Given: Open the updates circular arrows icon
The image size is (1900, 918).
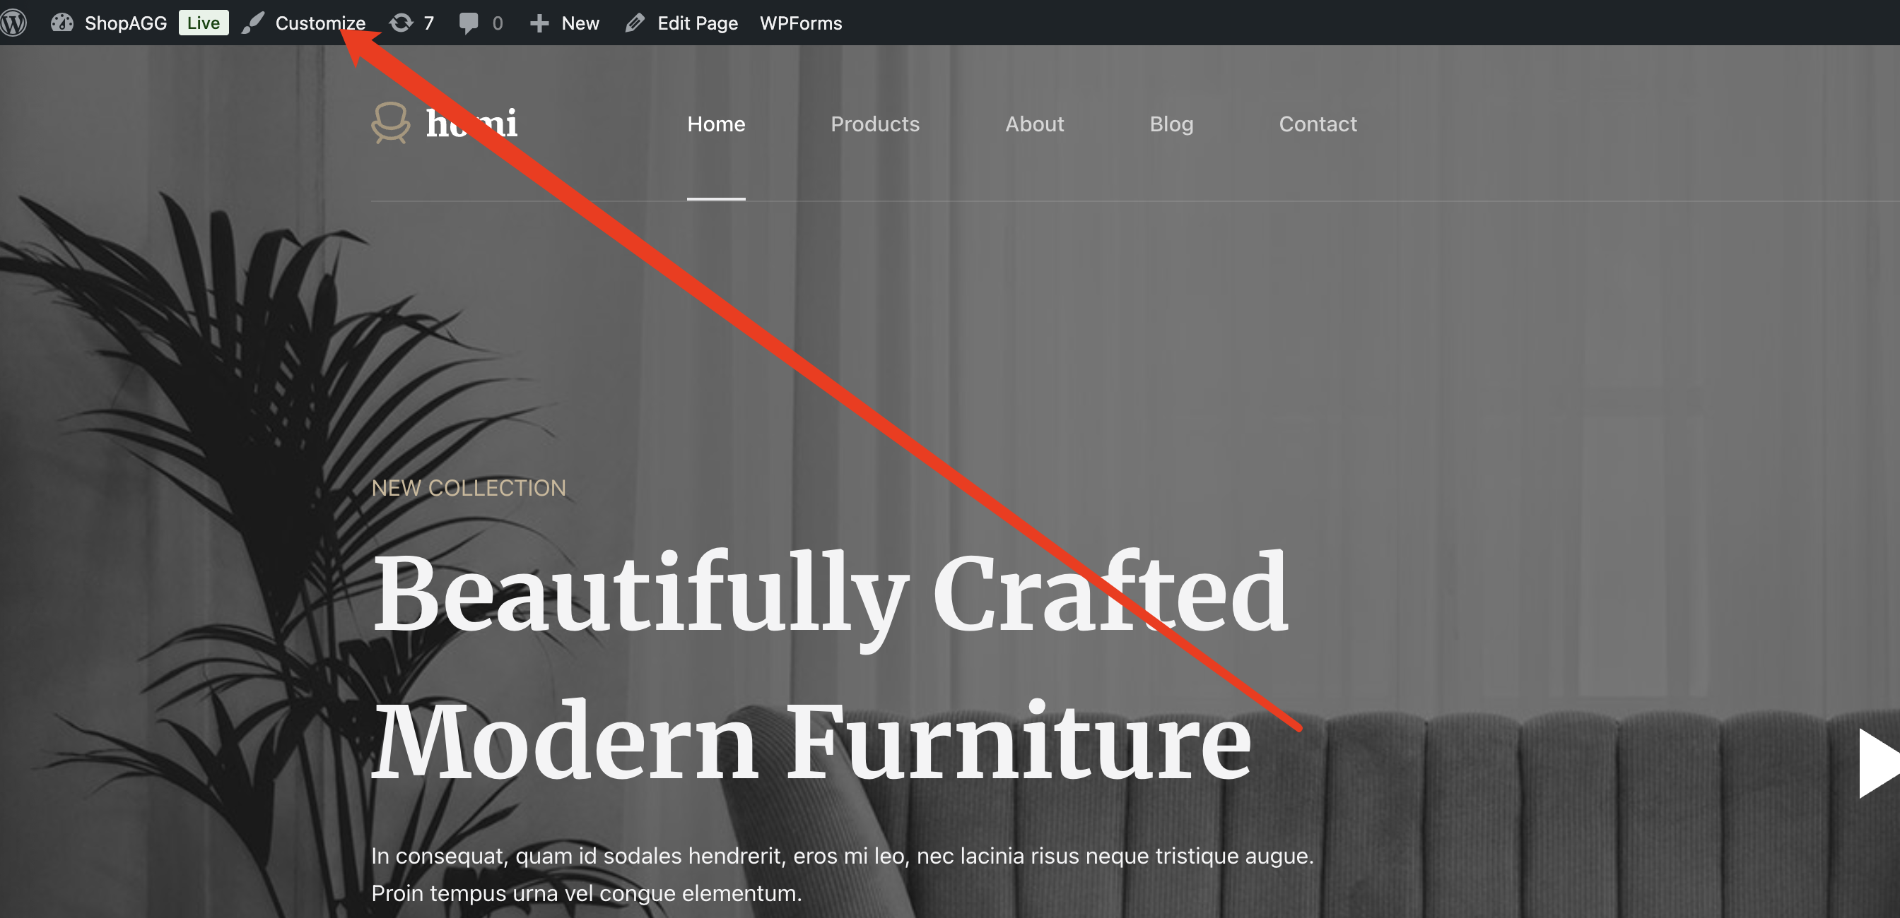Looking at the screenshot, I should coord(401,23).
